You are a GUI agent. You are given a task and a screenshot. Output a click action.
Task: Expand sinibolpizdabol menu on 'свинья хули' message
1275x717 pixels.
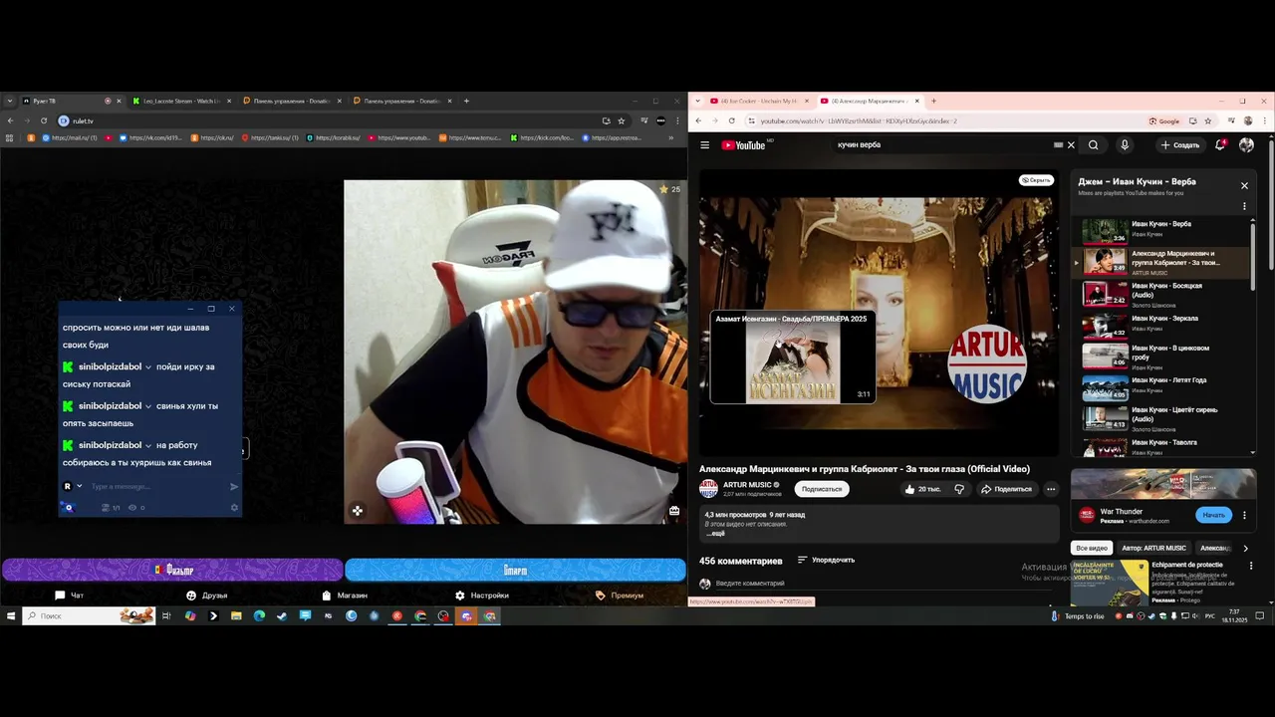point(148,406)
